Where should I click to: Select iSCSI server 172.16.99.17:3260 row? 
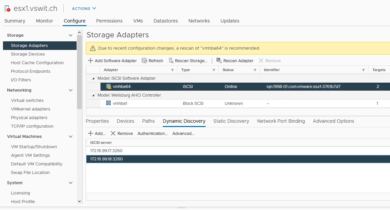[x=106, y=151]
